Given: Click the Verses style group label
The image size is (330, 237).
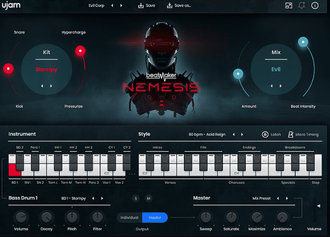Looking at the screenshot, I should tap(170, 182).
